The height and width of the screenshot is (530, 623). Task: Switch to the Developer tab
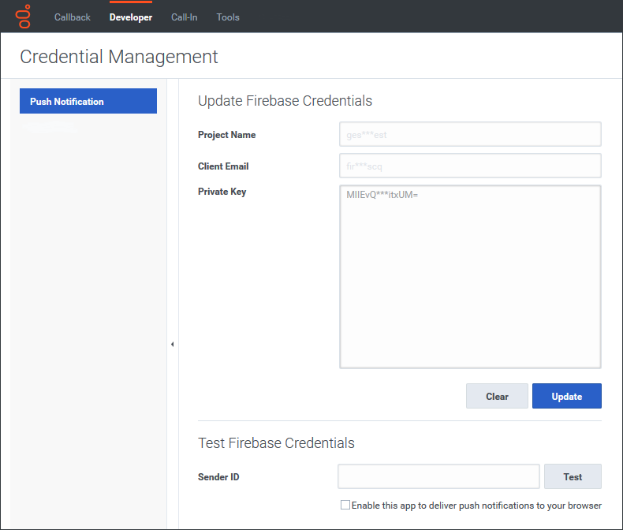(x=131, y=17)
